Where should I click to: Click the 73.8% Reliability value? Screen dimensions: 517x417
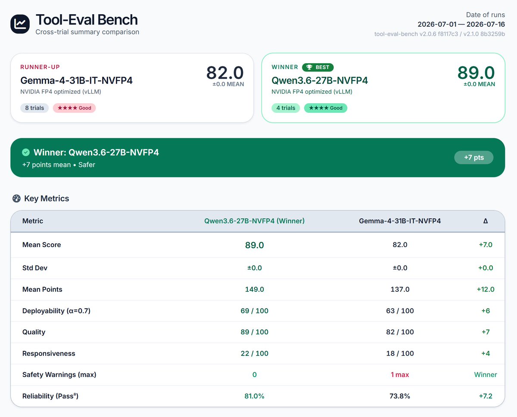pos(400,396)
